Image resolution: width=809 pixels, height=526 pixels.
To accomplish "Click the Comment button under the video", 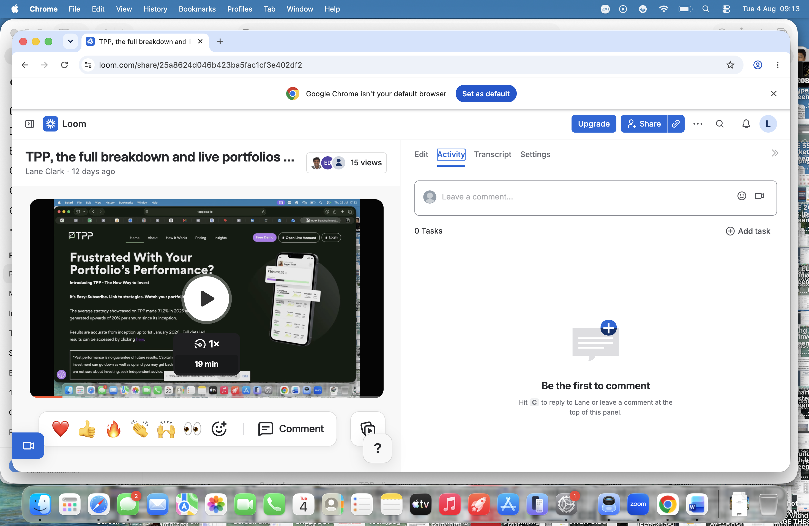I will pyautogui.click(x=291, y=429).
